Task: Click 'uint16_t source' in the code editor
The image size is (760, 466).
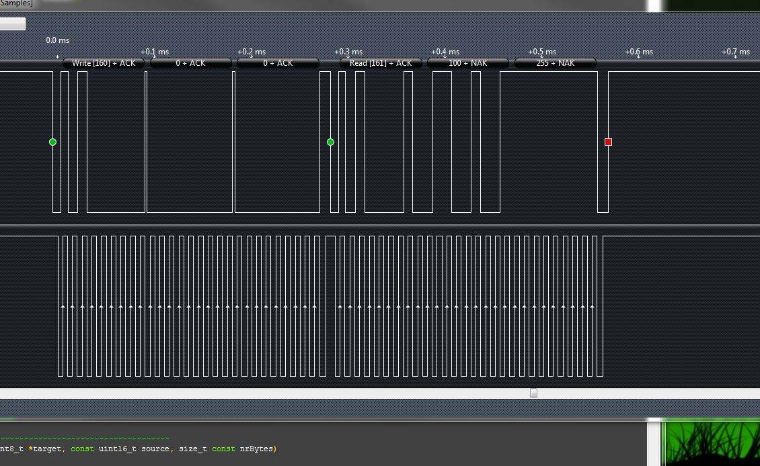Action: 134,449
